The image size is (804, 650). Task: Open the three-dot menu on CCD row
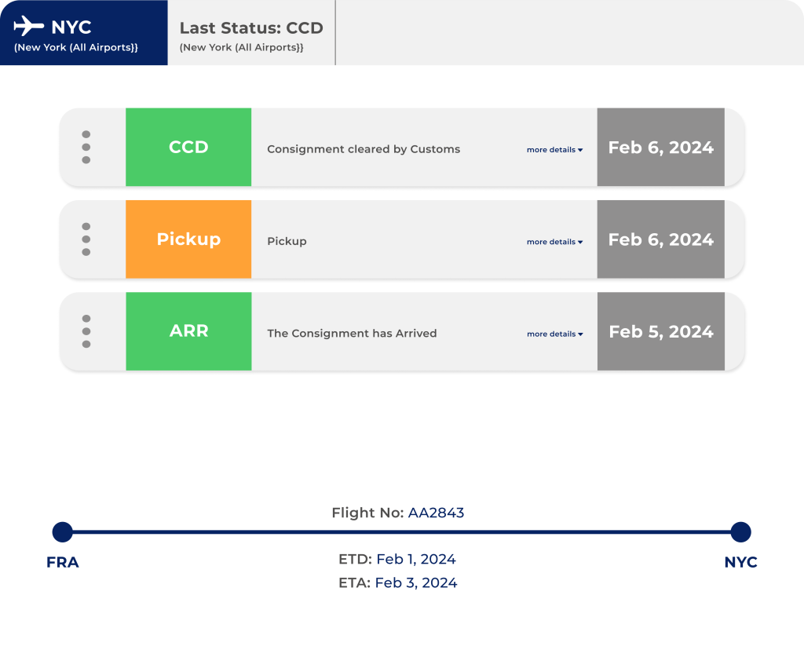coord(86,147)
